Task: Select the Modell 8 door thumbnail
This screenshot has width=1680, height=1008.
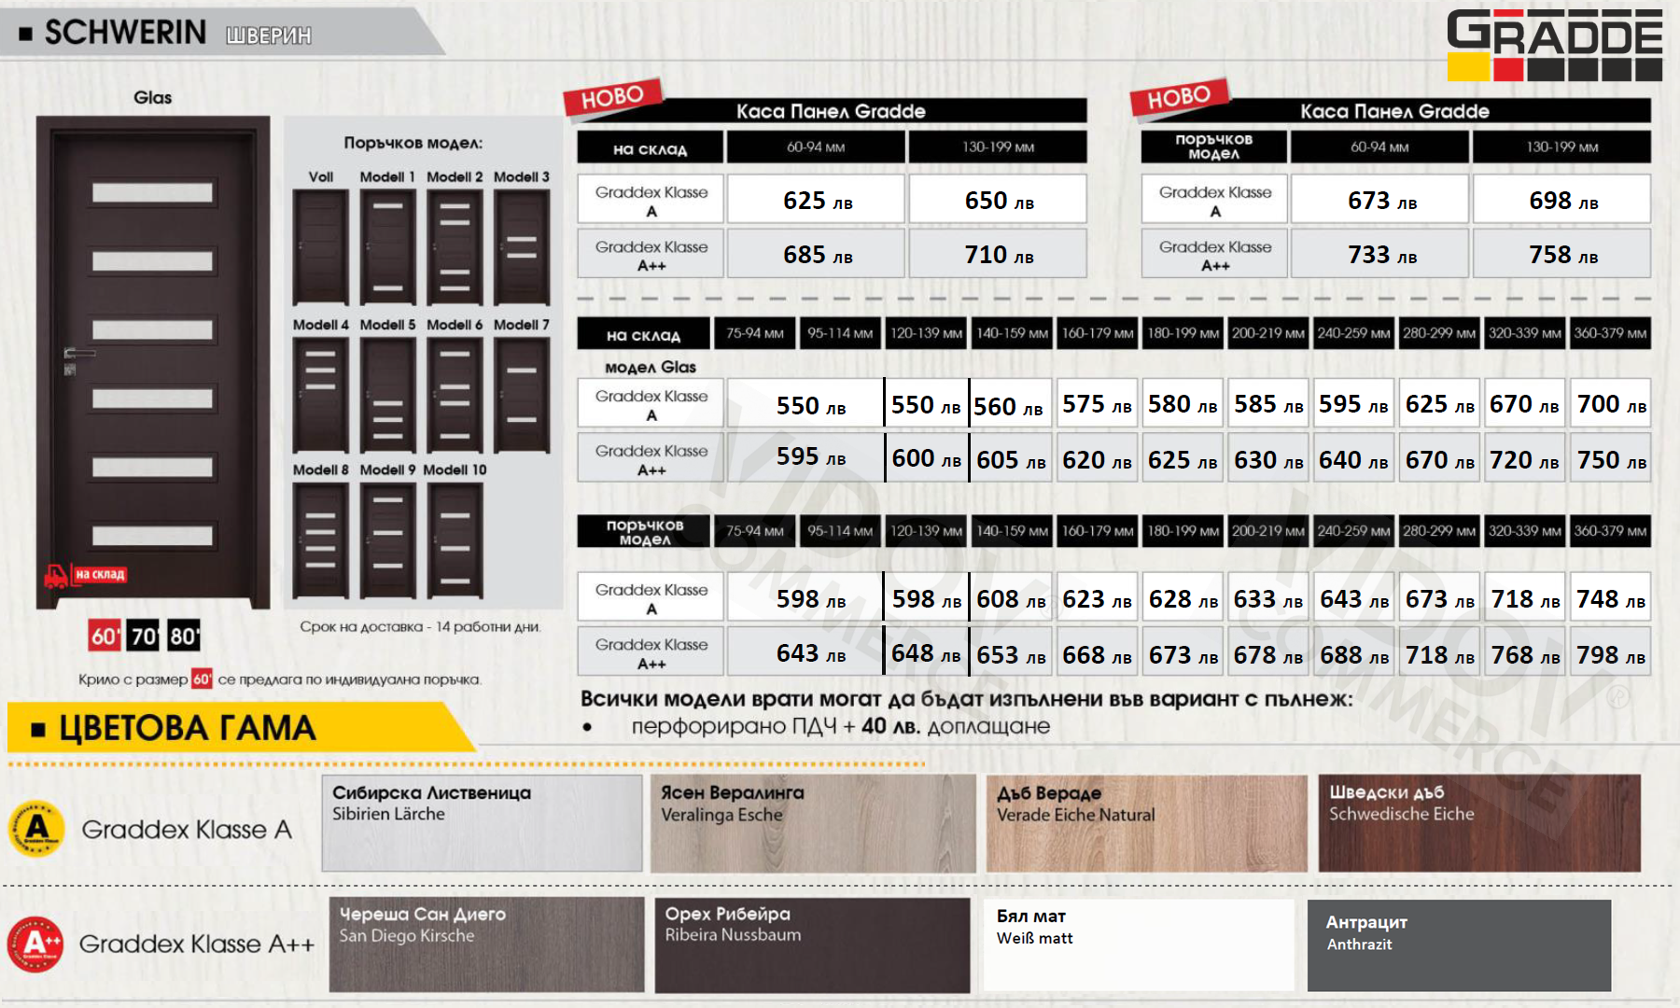Action: tap(320, 540)
